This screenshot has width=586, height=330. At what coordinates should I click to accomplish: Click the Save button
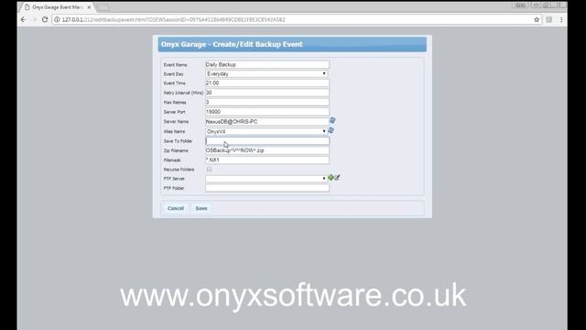201,208
